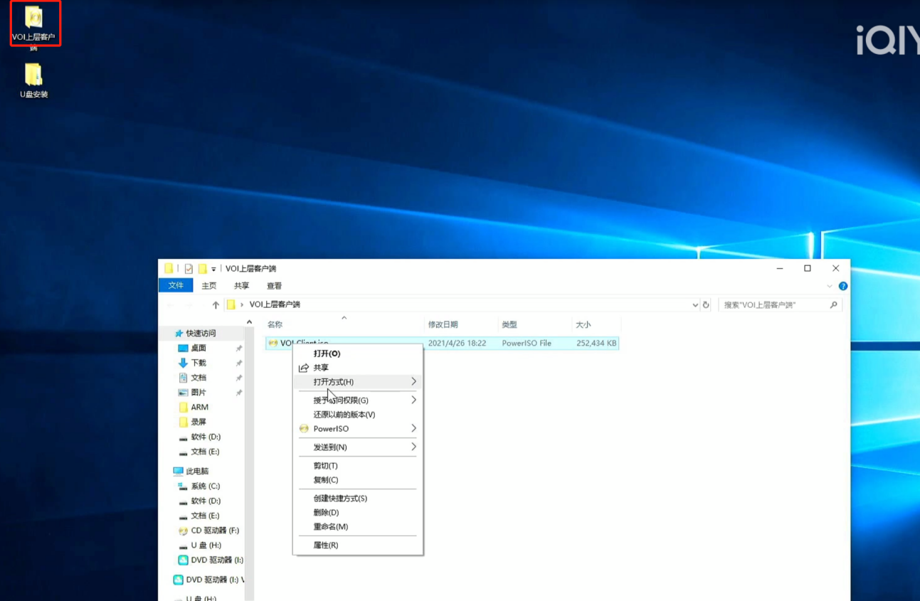Unpin 下载 using its pin icon
This screenshot has height=601, width=920.
(239, 363)
